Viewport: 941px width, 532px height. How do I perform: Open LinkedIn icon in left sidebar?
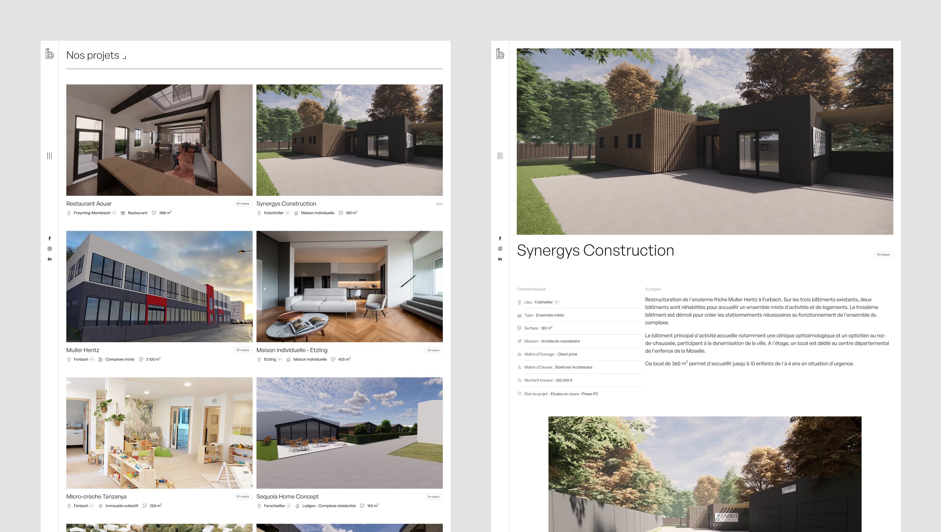pos(49,259)
